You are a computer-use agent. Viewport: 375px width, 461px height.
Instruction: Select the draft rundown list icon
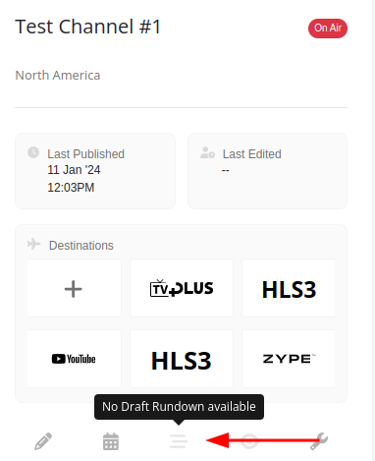[x=179, y=441]
